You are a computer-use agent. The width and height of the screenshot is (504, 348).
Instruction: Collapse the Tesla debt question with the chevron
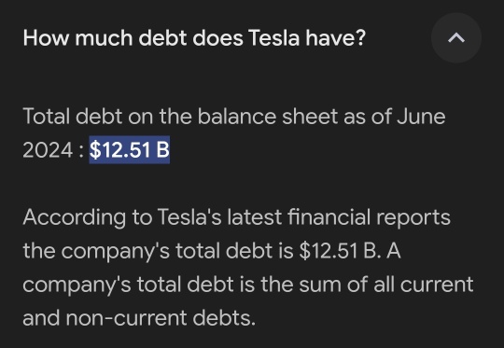point(456,38)
